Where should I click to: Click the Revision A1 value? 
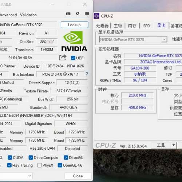point(47,33)
